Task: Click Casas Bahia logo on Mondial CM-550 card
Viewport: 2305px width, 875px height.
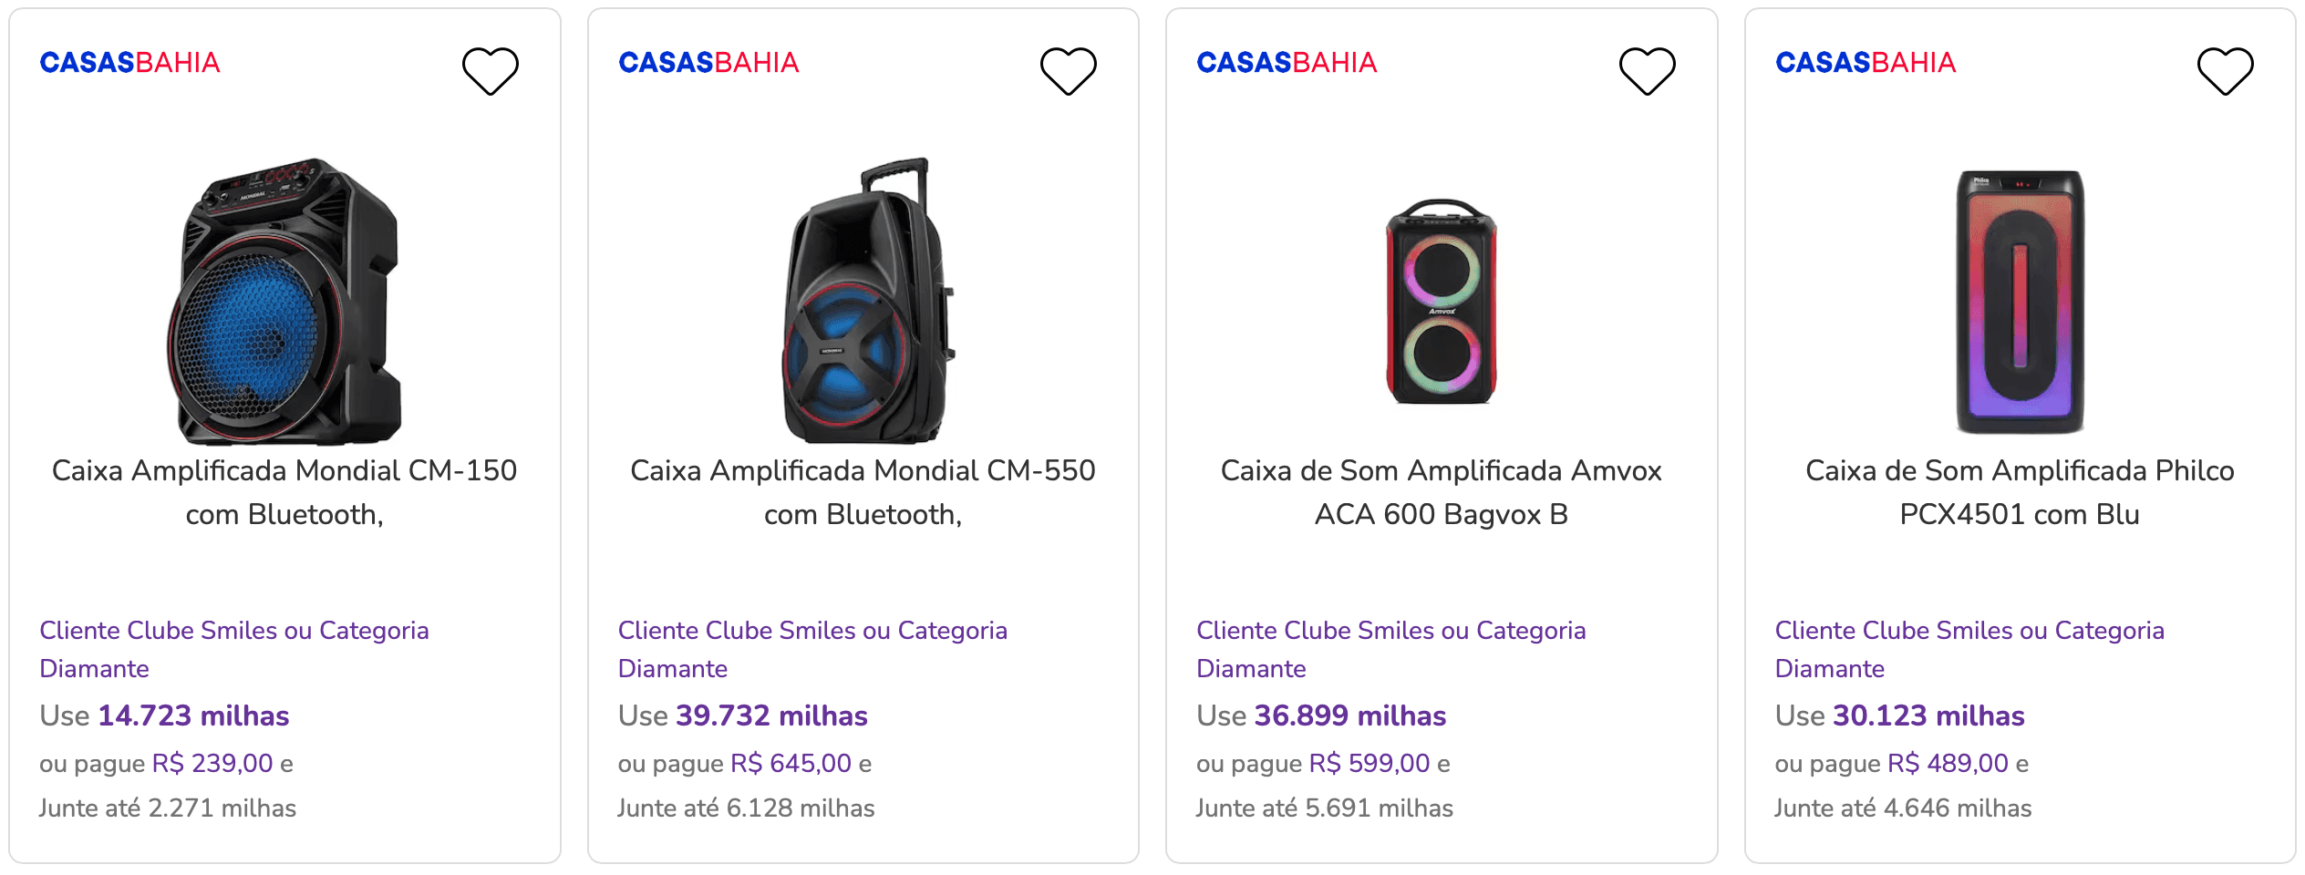Action: tap(708, 63)
